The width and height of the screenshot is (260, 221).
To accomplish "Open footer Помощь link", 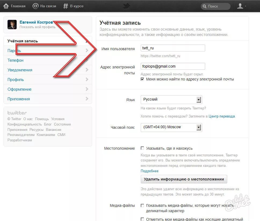I will point(42,119).
